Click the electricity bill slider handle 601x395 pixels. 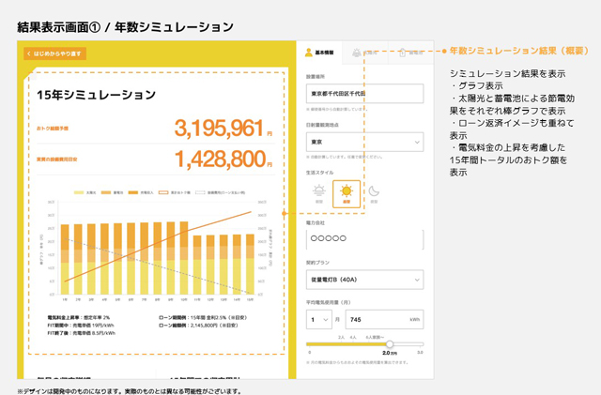pos(390,344)
